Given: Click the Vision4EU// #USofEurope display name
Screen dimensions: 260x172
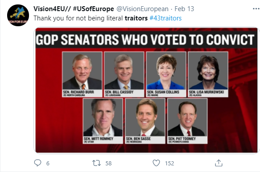Looking at the screenshot, I should point(74,9).
